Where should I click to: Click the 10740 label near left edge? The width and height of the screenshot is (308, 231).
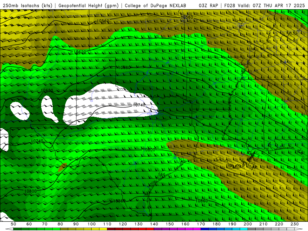[37, 141]
